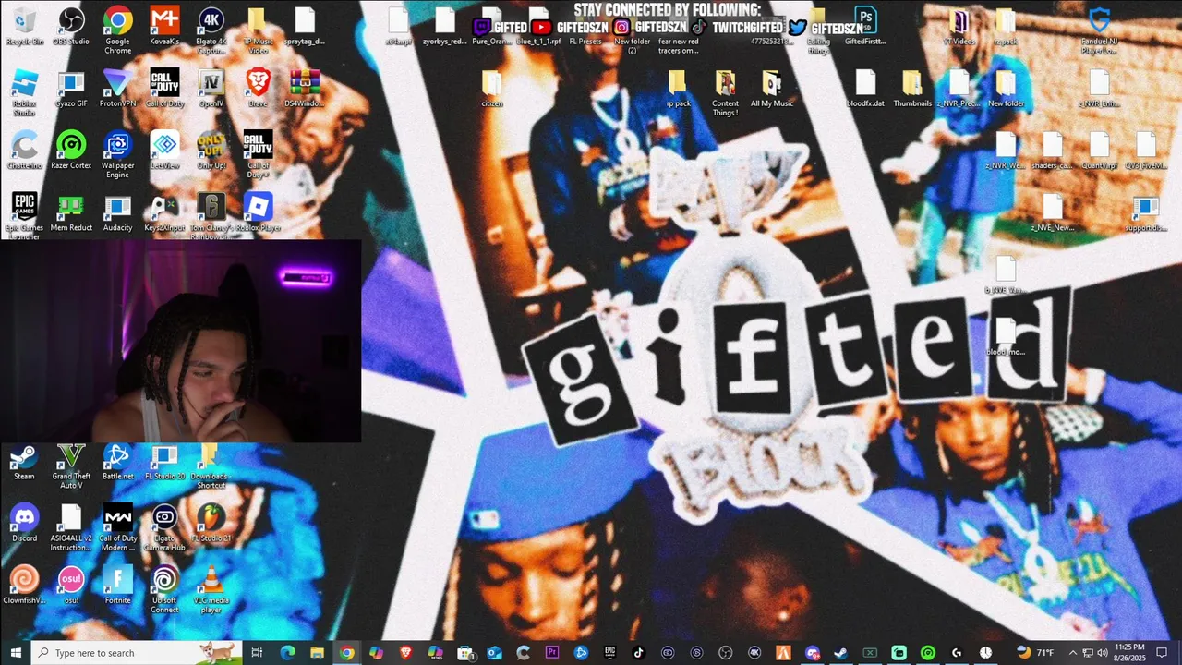The height and width of the screenshot is (665, 1182).
Task: Open TikTok from the taskbar
Action: (638, 653)
